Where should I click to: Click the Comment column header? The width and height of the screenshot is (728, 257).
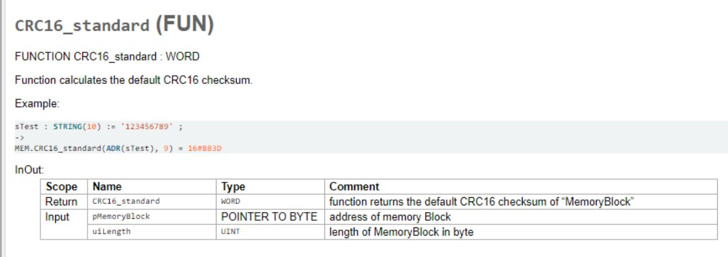click(355, 187)
